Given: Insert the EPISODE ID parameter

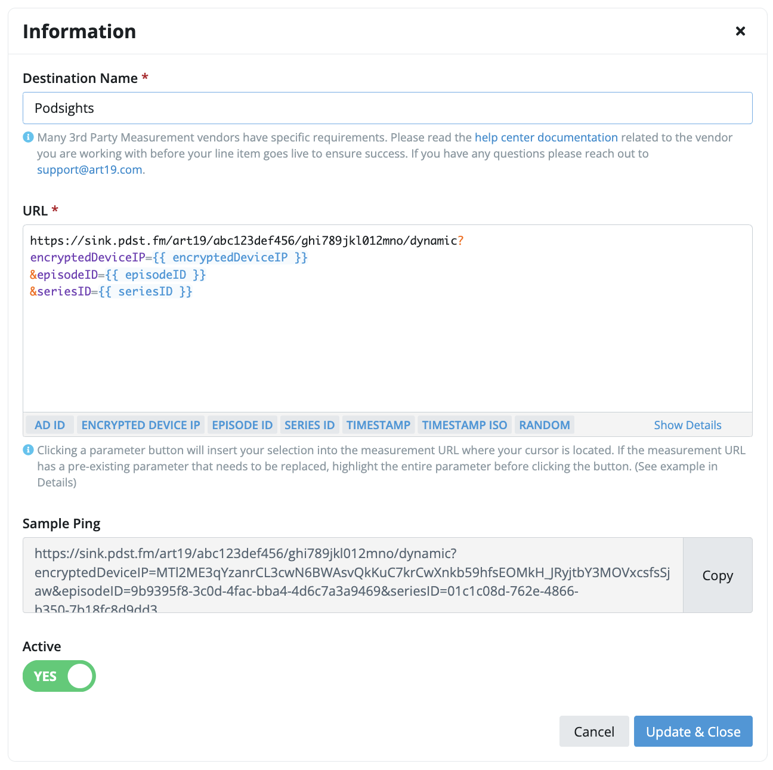Looking at the screenshot, I should (242, 425).
